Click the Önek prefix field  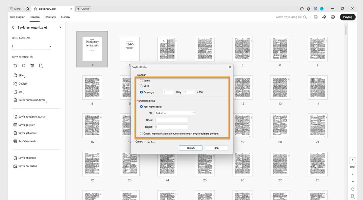click(x=171, y=120)
